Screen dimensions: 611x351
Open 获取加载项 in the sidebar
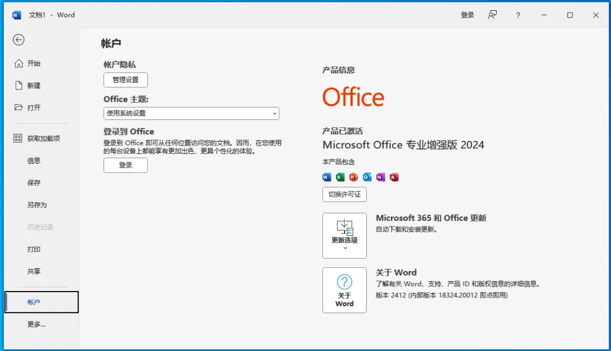(41, 139)
